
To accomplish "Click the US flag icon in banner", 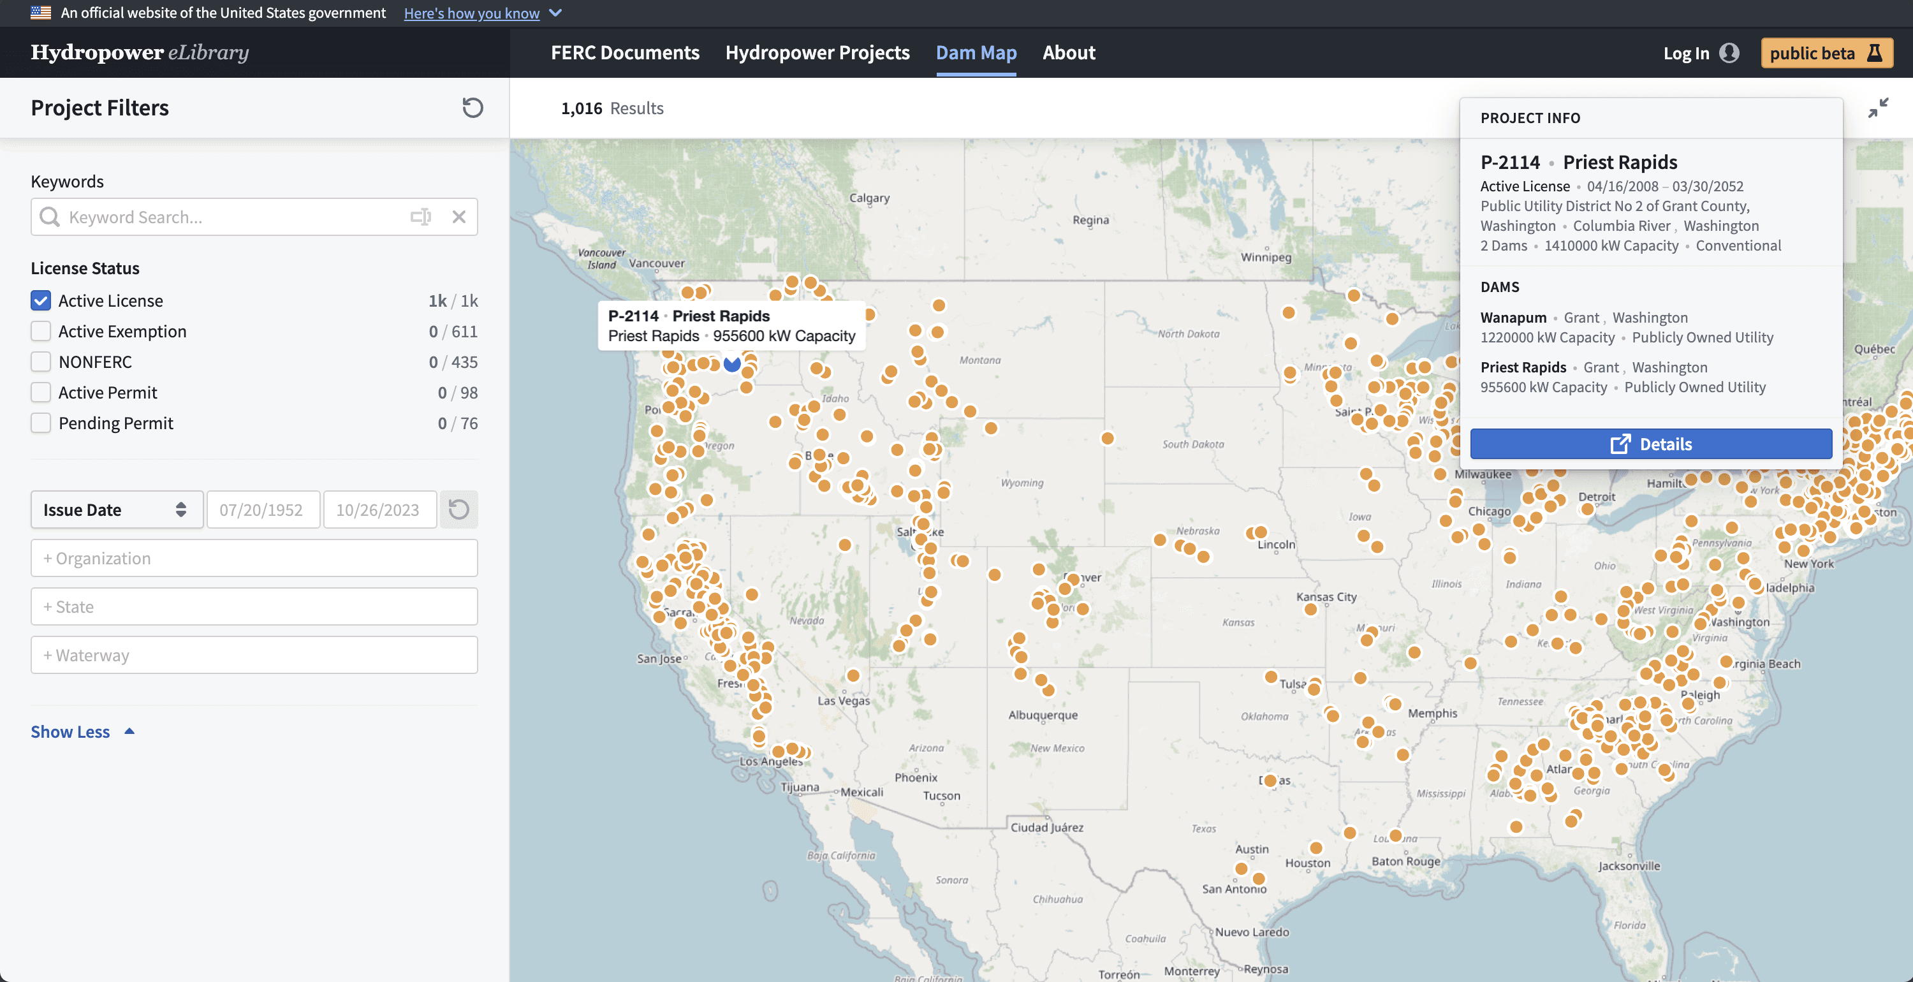I will pos(41,13).
